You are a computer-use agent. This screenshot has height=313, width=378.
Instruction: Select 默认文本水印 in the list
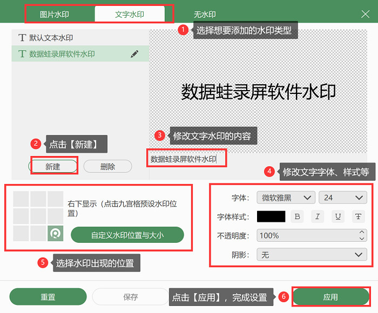point(80,38)
